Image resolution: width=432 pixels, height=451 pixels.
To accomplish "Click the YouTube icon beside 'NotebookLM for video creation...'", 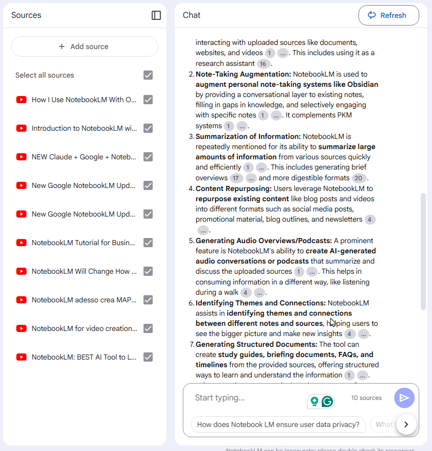I will (21, 328).
